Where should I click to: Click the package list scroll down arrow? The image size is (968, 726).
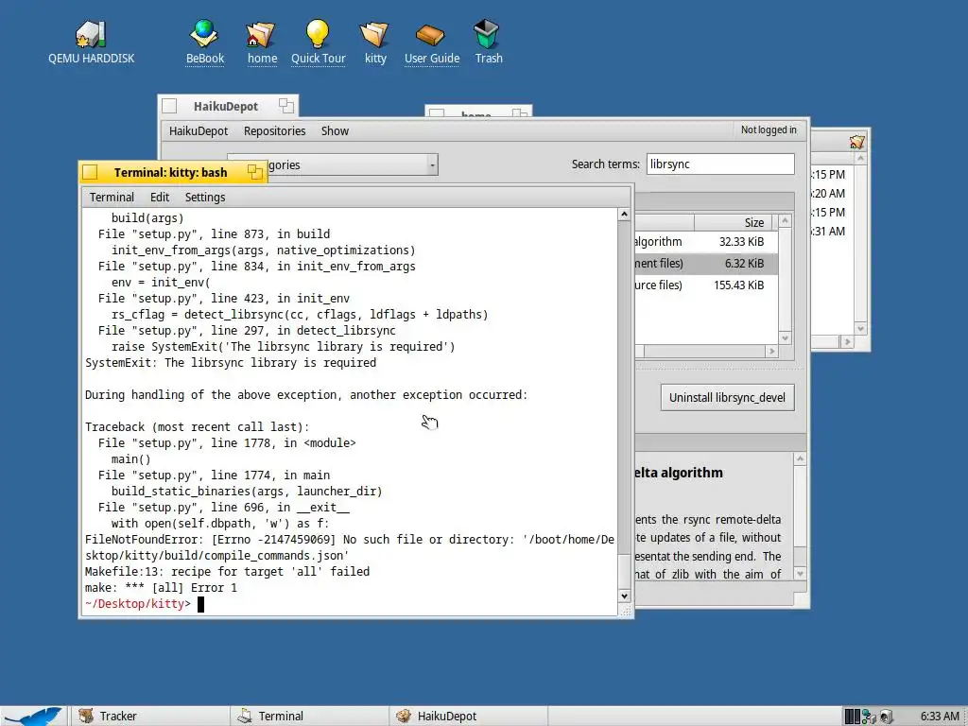tap(785, 337)
